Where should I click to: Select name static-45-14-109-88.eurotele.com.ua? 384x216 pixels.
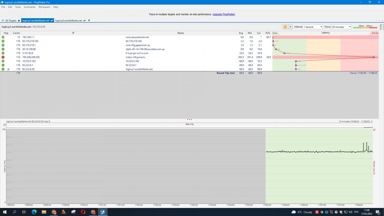(x=145, y=49)
